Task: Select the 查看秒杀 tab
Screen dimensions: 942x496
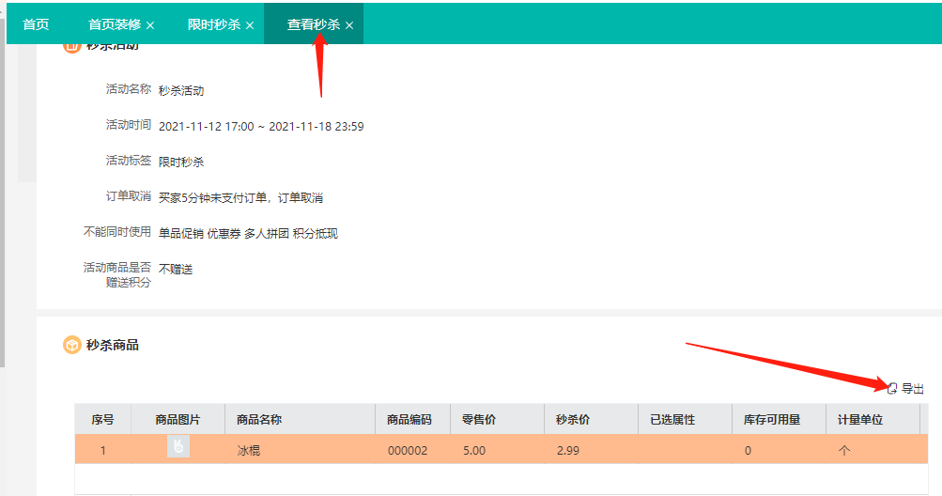Action: point(313,24)
